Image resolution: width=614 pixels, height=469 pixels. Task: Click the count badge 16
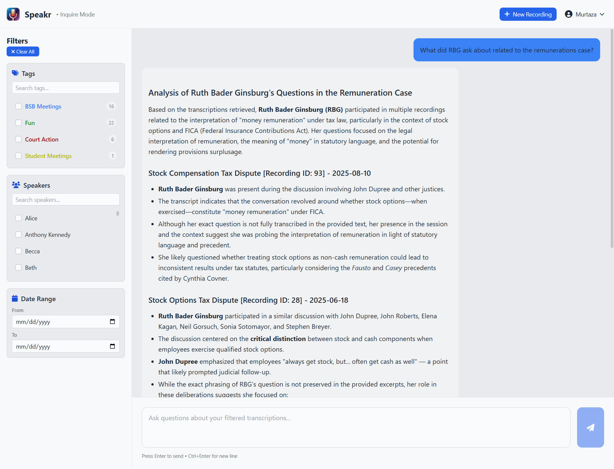(111, 106)
